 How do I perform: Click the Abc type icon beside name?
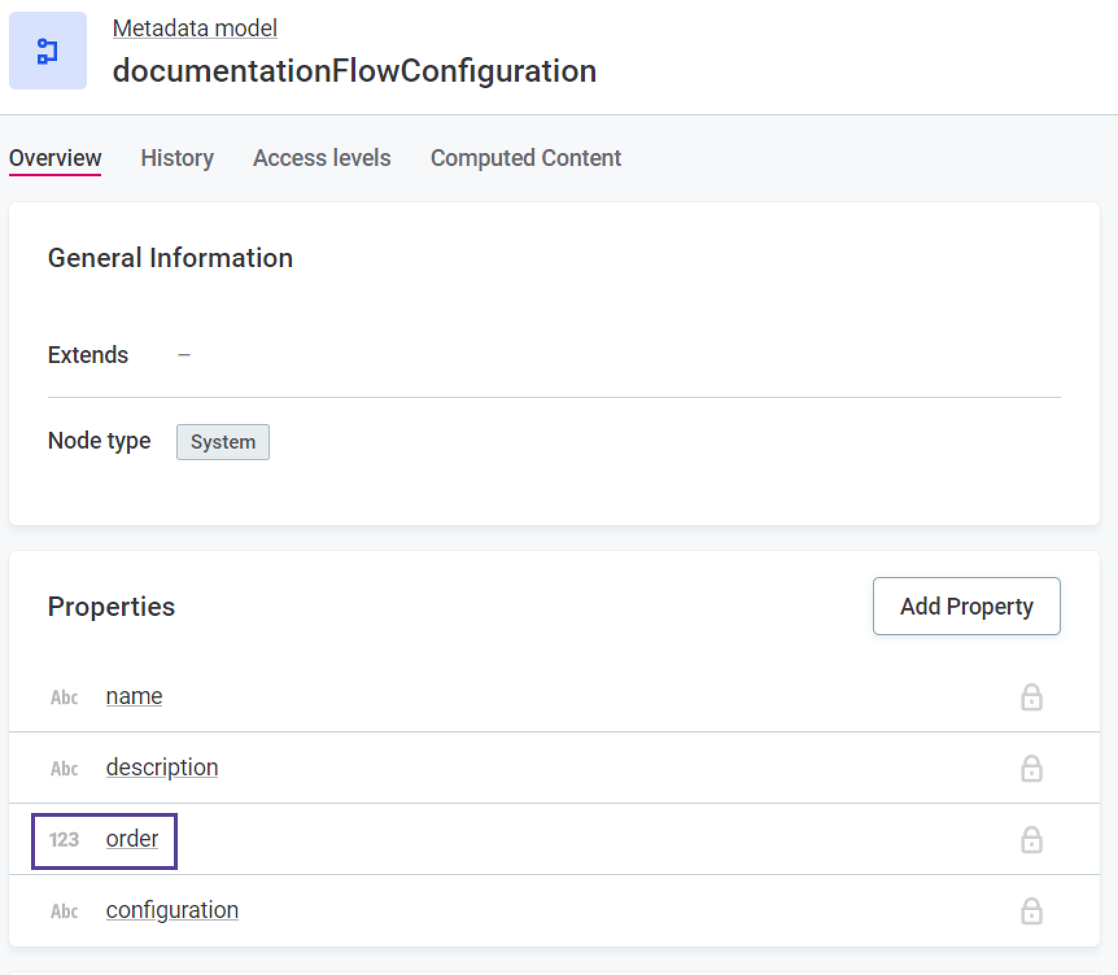[64, 698]
